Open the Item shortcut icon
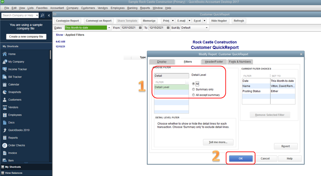 (x=5, y=160)
